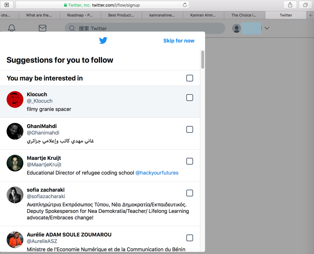This screenshot has width=314, height=254.
Task: Switch to the 'The Choice i...' tab
Action: (x=244, y=15)
